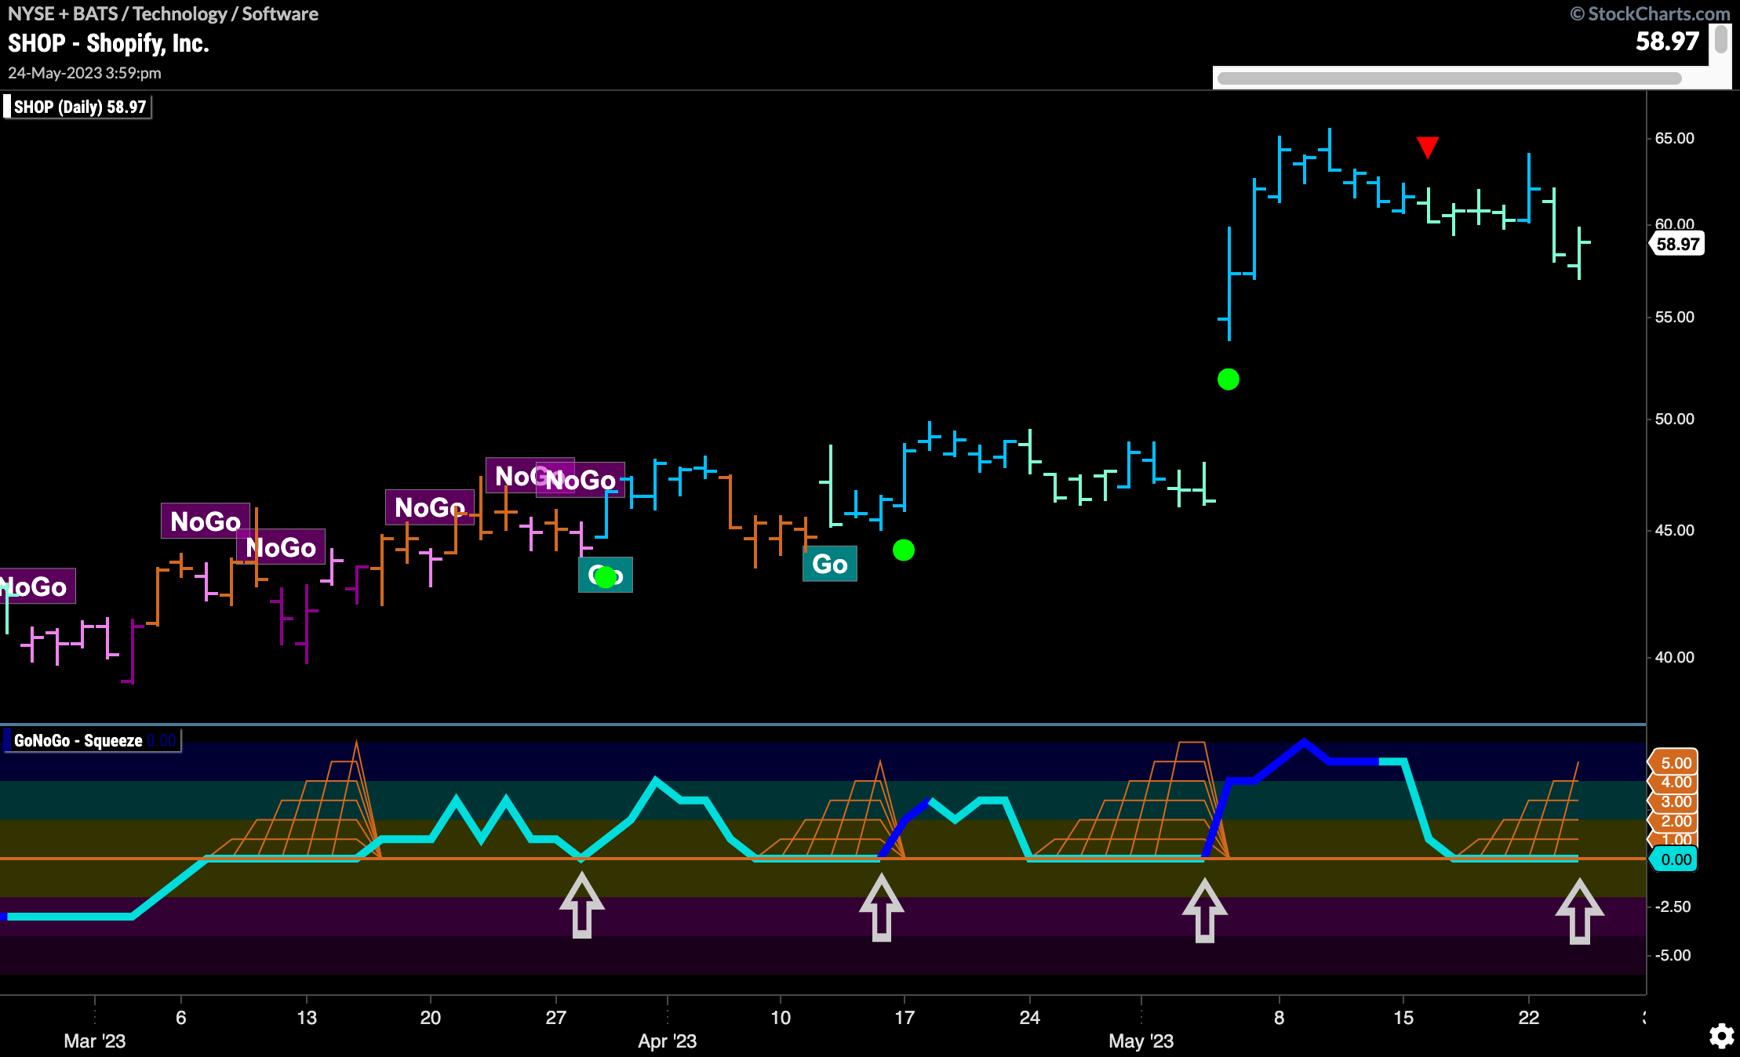Click the 50.00 price axis label

pyautogui.click(x=1674, y=419)
